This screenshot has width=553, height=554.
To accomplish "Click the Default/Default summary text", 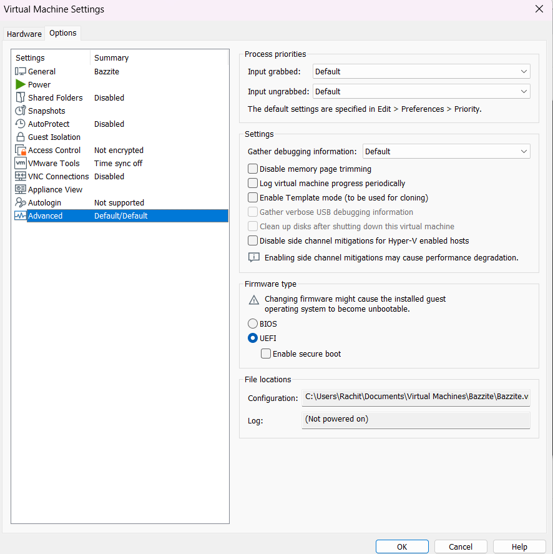I will pyautogui.click(x=120, y=215).
